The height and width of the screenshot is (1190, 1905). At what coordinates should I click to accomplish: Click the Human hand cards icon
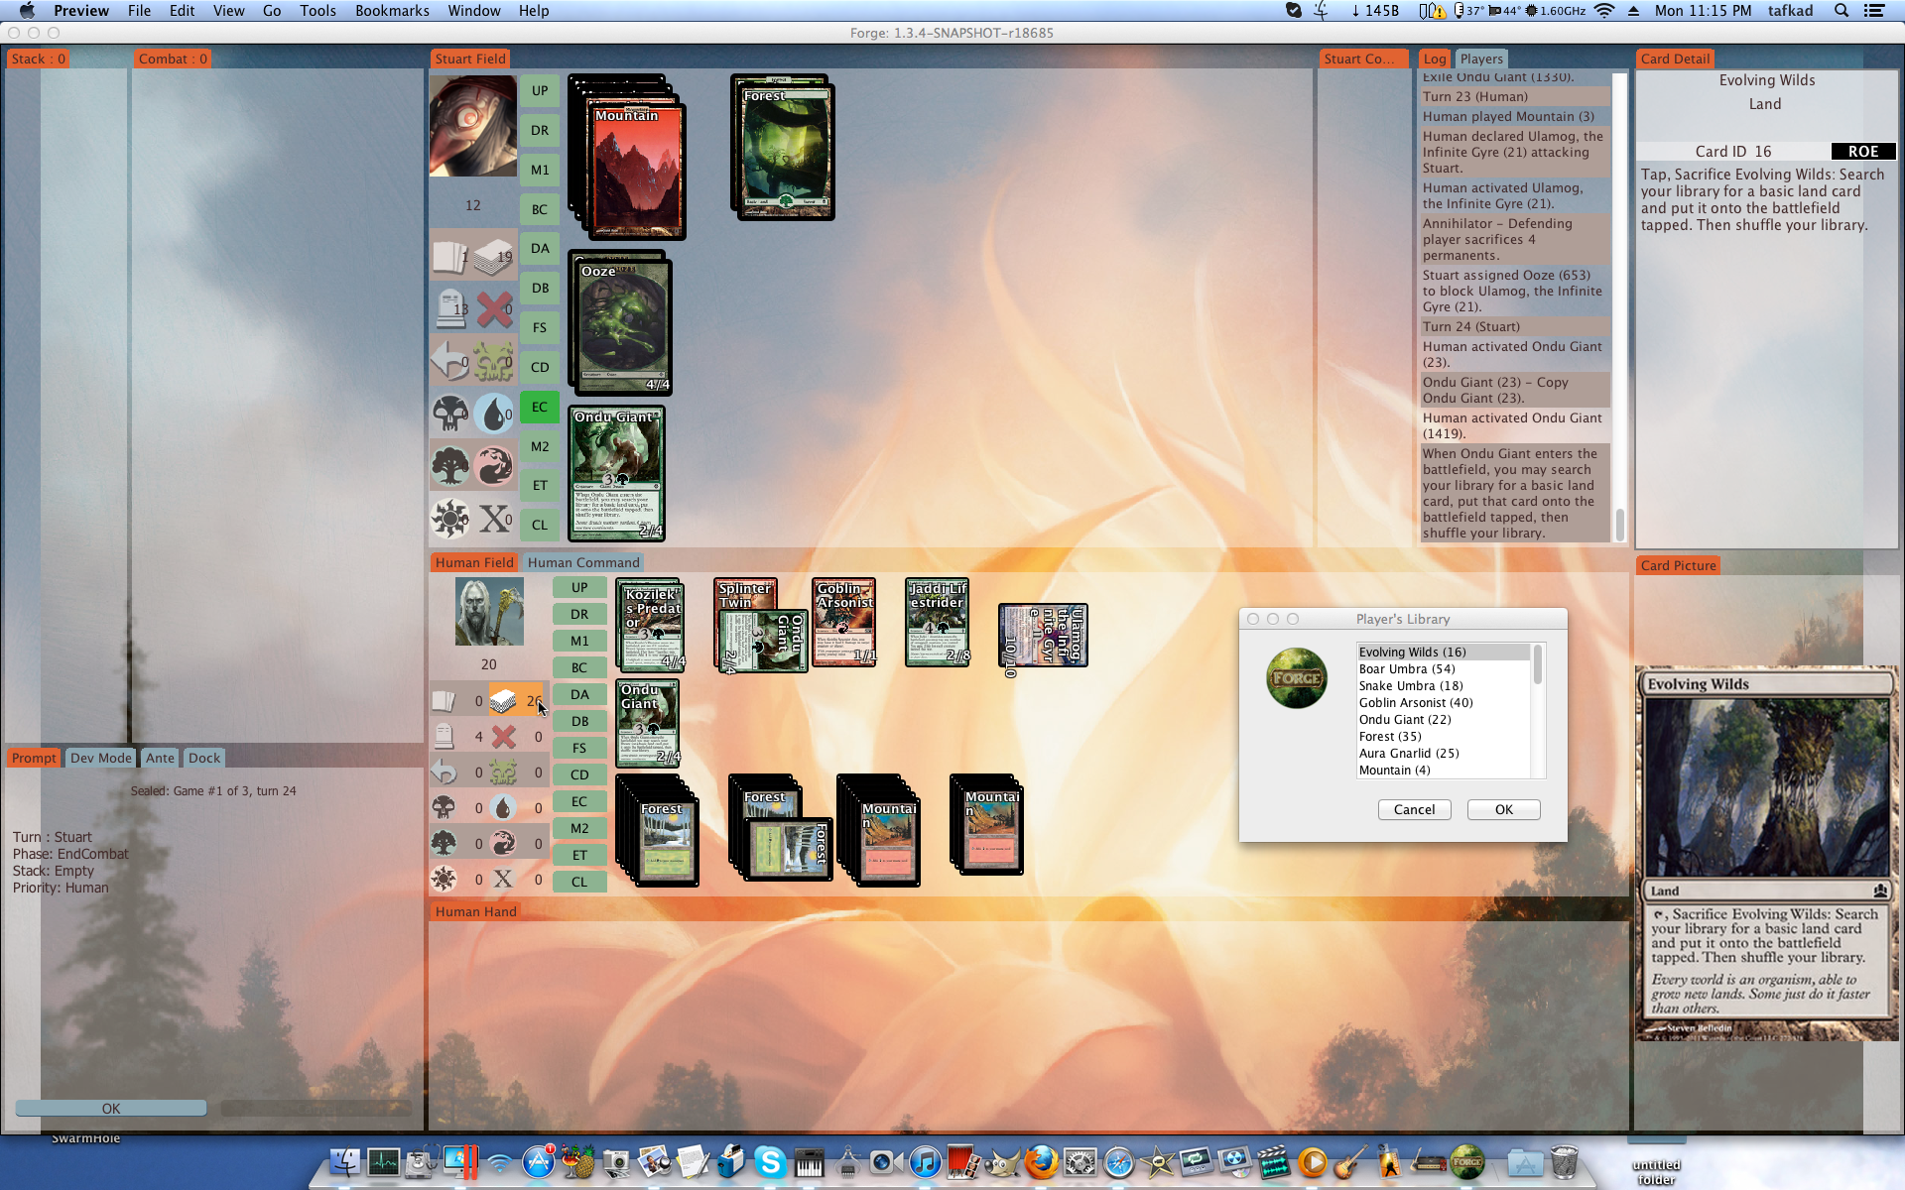point(444,701)
